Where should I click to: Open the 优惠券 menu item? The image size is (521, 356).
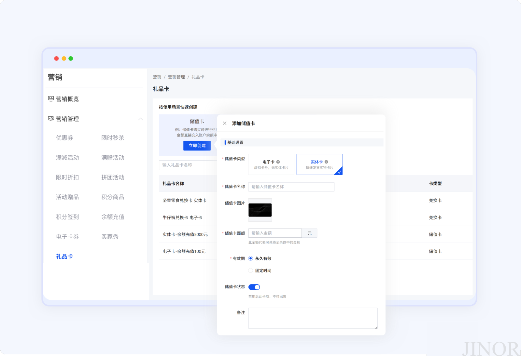click(x=64, y=138)
